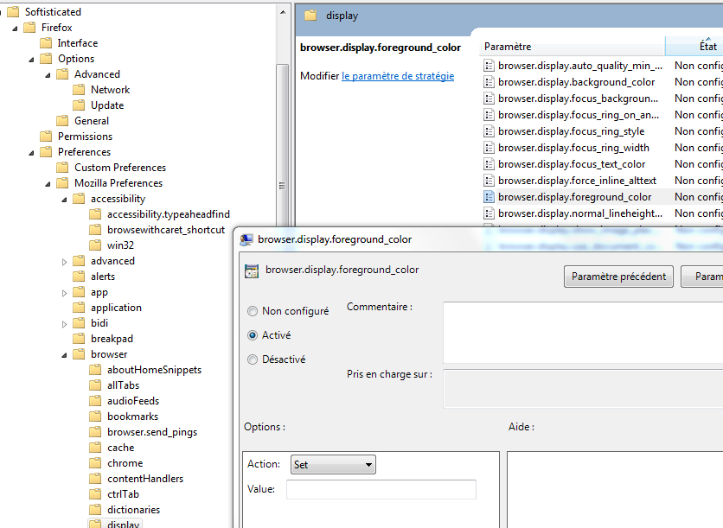The height and width of the screenshot is (528, 723).
Task: Open the 'le paramètre de stratégie' link
Action: 398,76
